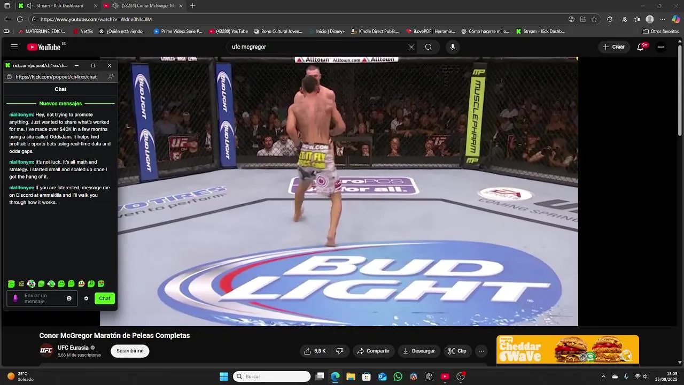Screen dimensions: 684x385
Task: Open Compartir share options
Action: pyautogui.click(x=373, y=351)
